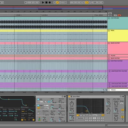Adjust the Auto Filter Freq knob
128x128 pixels.
tap(108, 103)
